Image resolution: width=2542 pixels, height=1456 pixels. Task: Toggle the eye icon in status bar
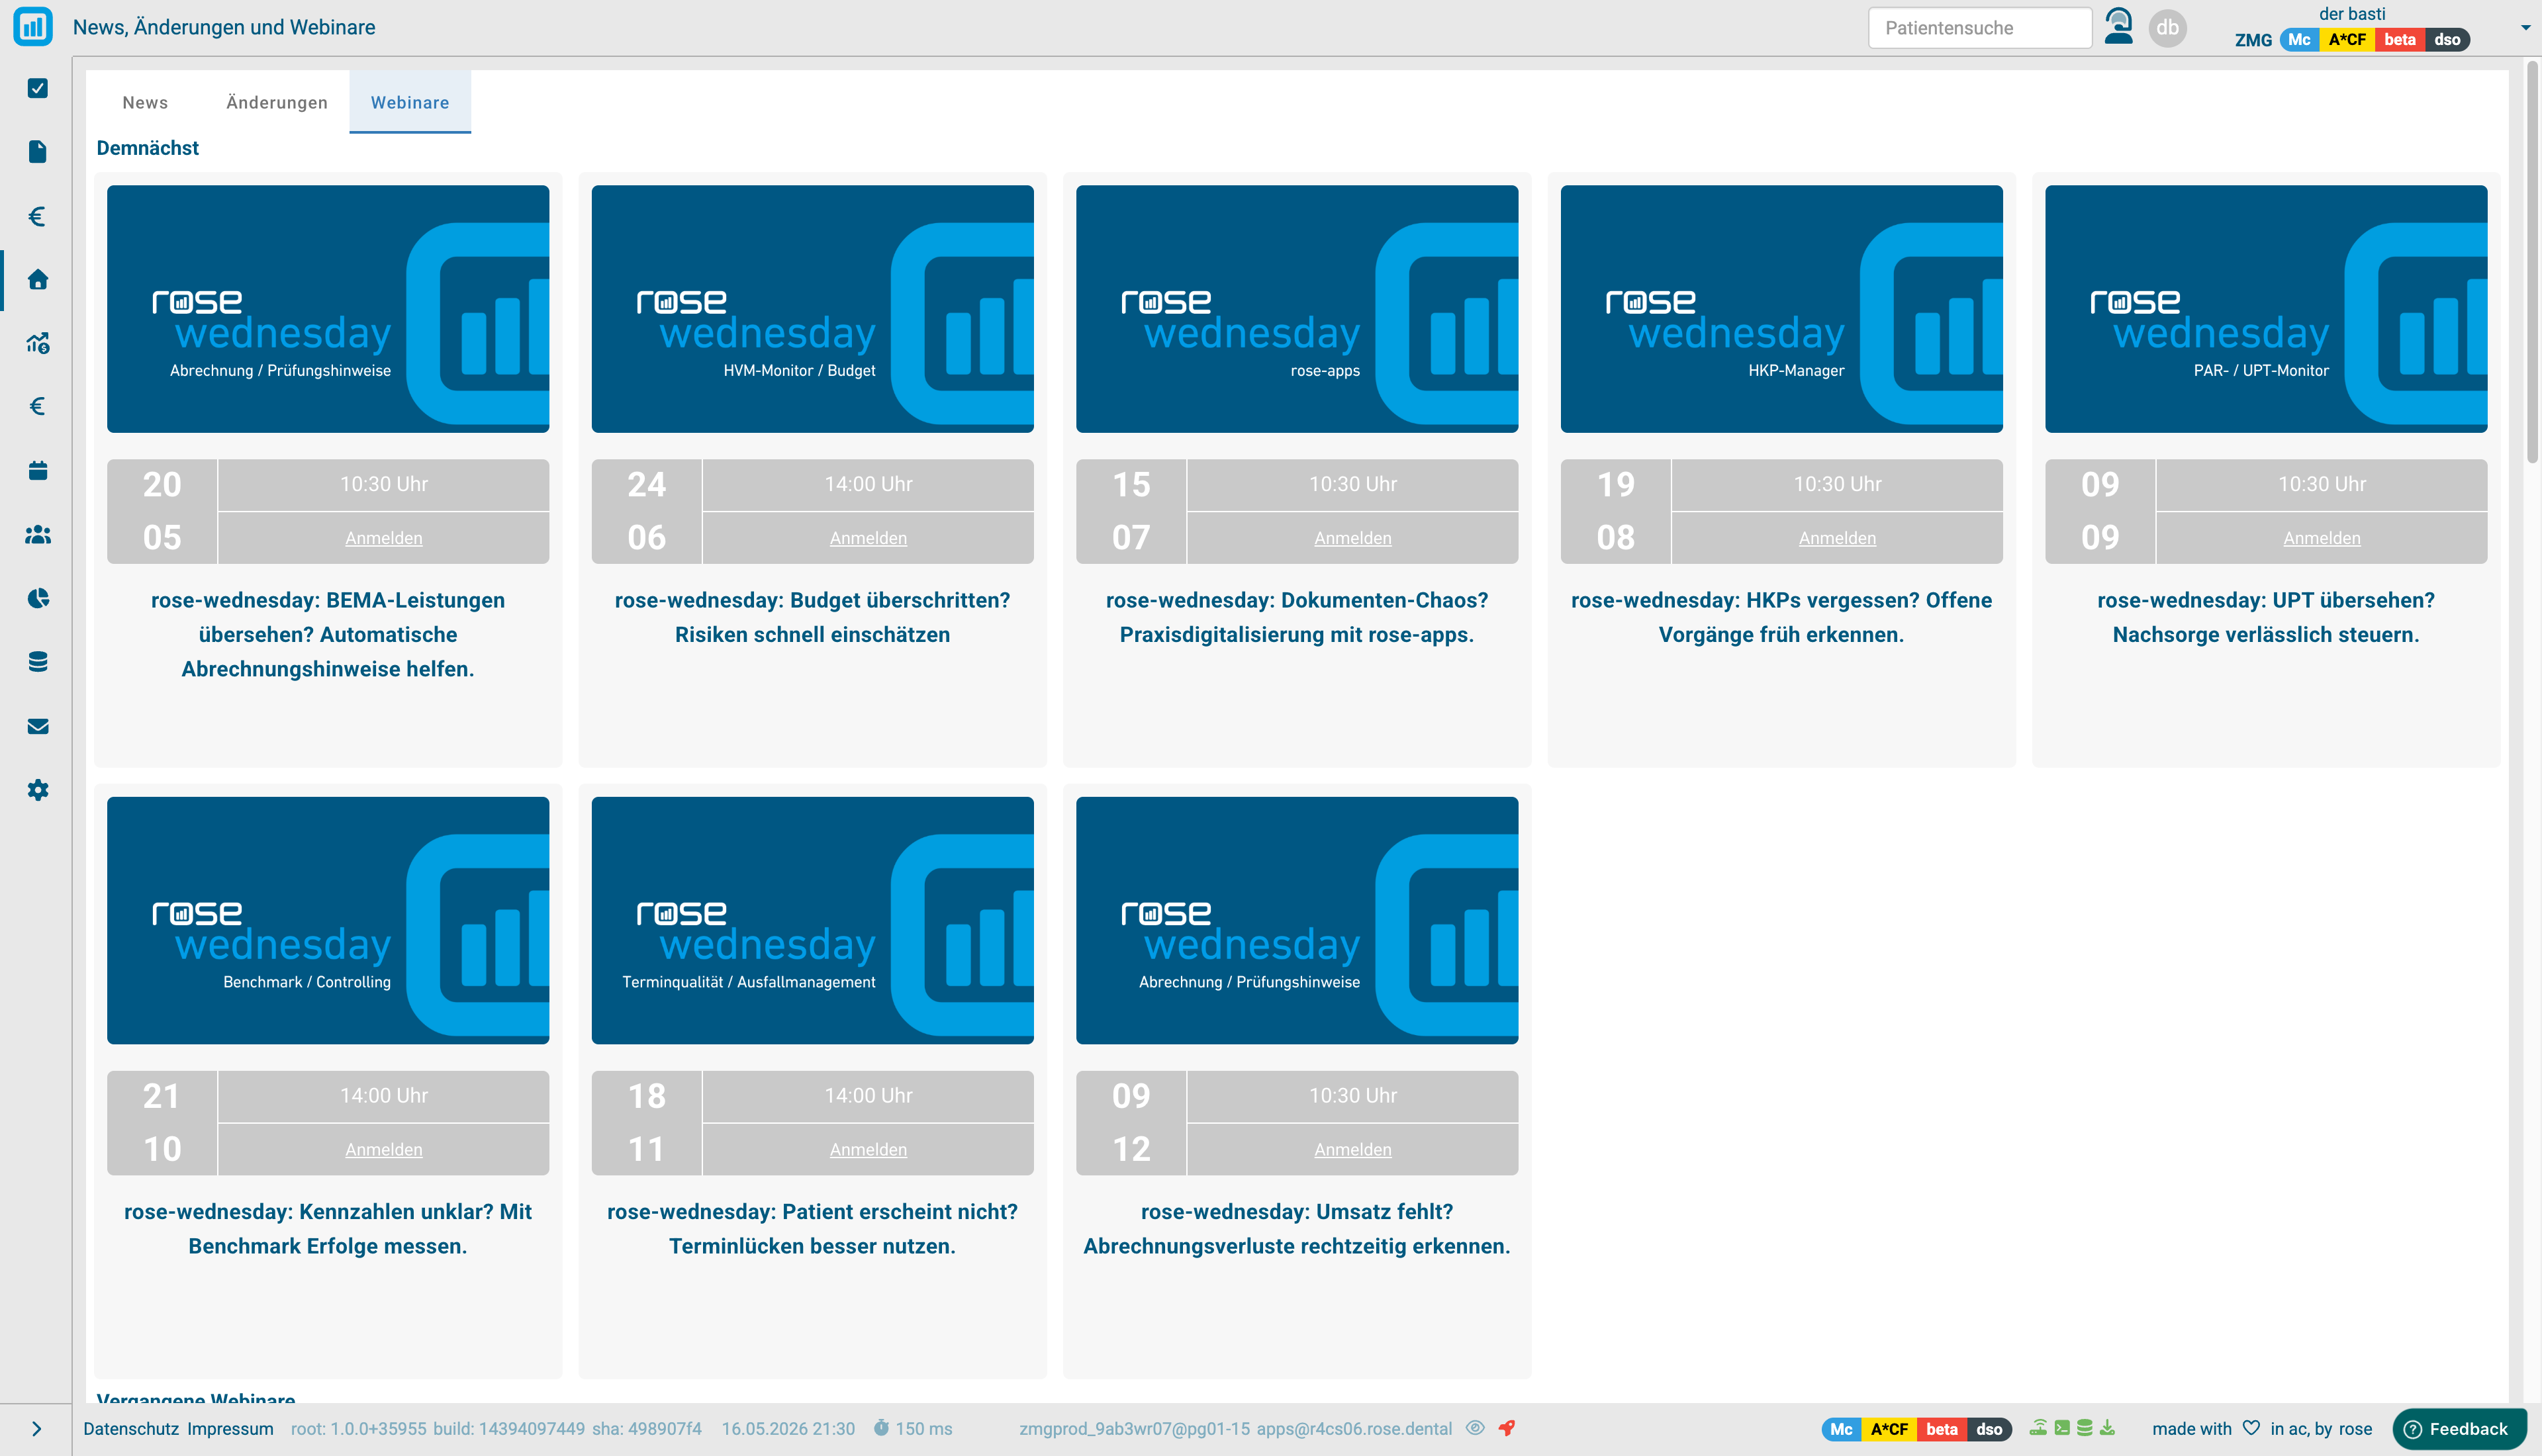1475,1428
